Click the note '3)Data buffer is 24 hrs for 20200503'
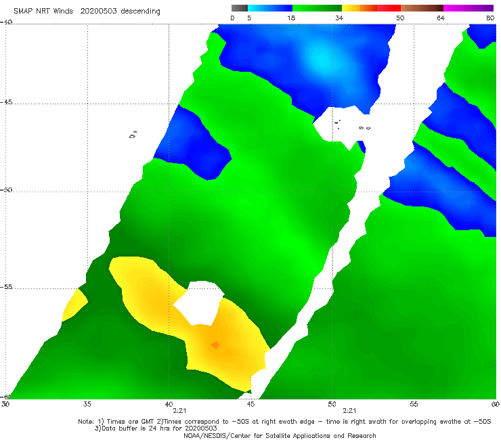The width and height of the screenshot is (501, 440). (x=156, y=428)
